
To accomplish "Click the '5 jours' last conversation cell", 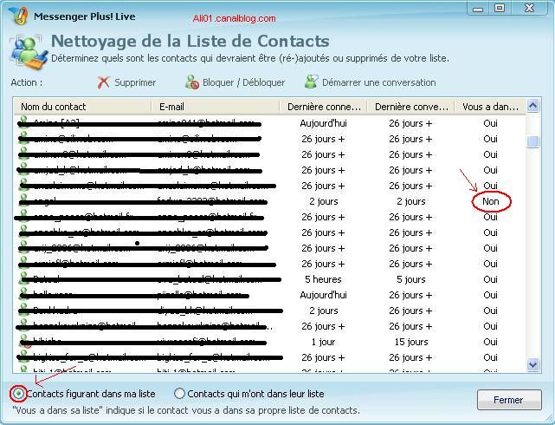I will point(410,279).
